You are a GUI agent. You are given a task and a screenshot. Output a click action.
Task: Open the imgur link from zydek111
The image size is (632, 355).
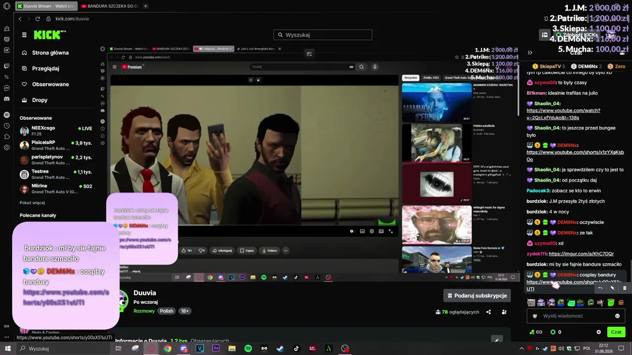pos(581,254)
